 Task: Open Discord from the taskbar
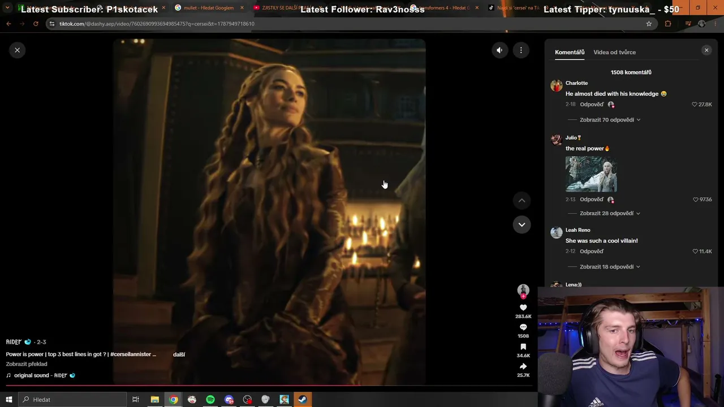tap(229, 400)
